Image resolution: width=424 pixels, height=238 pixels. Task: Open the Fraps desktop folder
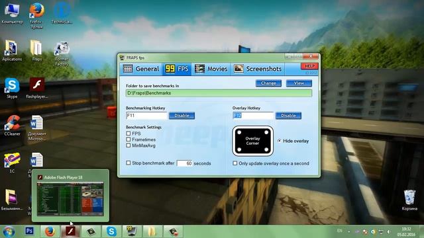pyautogui.click(x=37, y=51)
